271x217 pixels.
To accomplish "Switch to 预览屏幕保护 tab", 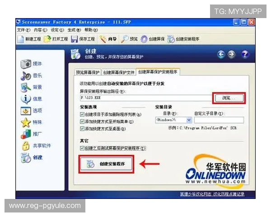I will click(88, 72).
